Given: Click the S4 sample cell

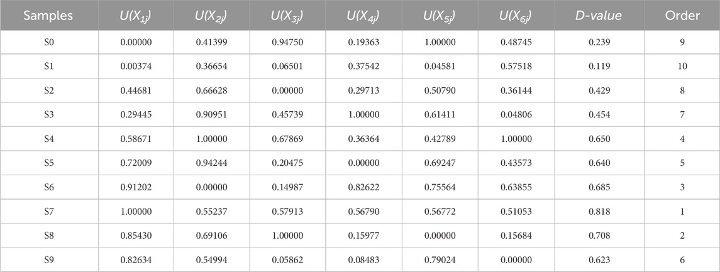Looking at the screenshot, I should pyautogui.click(x=49, y=139).
